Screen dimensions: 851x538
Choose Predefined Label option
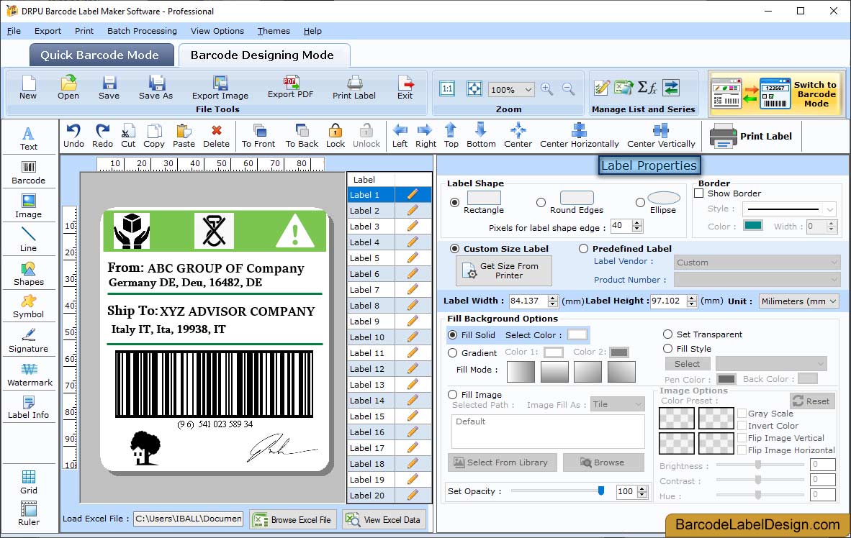click(x=583, y=248)
